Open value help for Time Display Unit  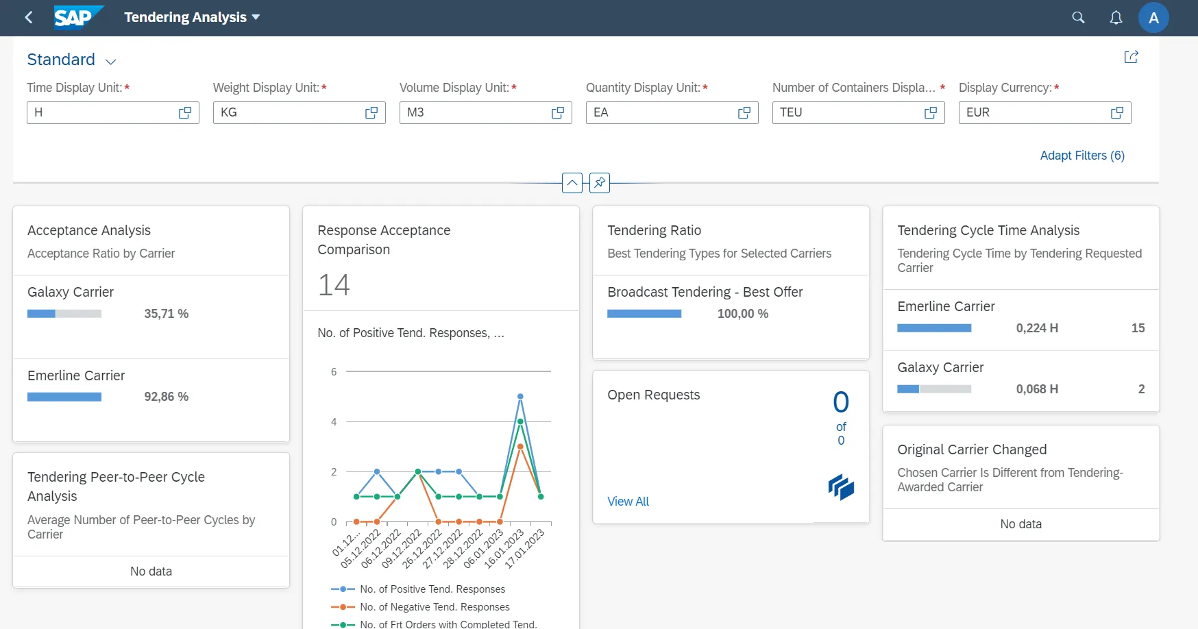(185, 112)
